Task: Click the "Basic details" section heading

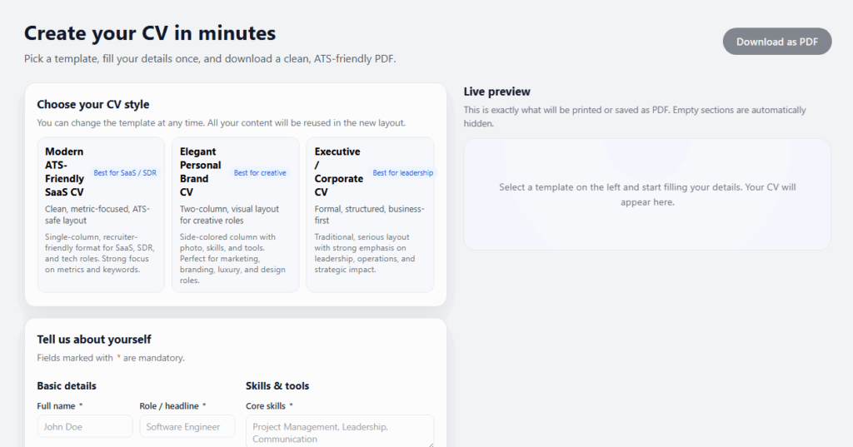Action: 67,386
